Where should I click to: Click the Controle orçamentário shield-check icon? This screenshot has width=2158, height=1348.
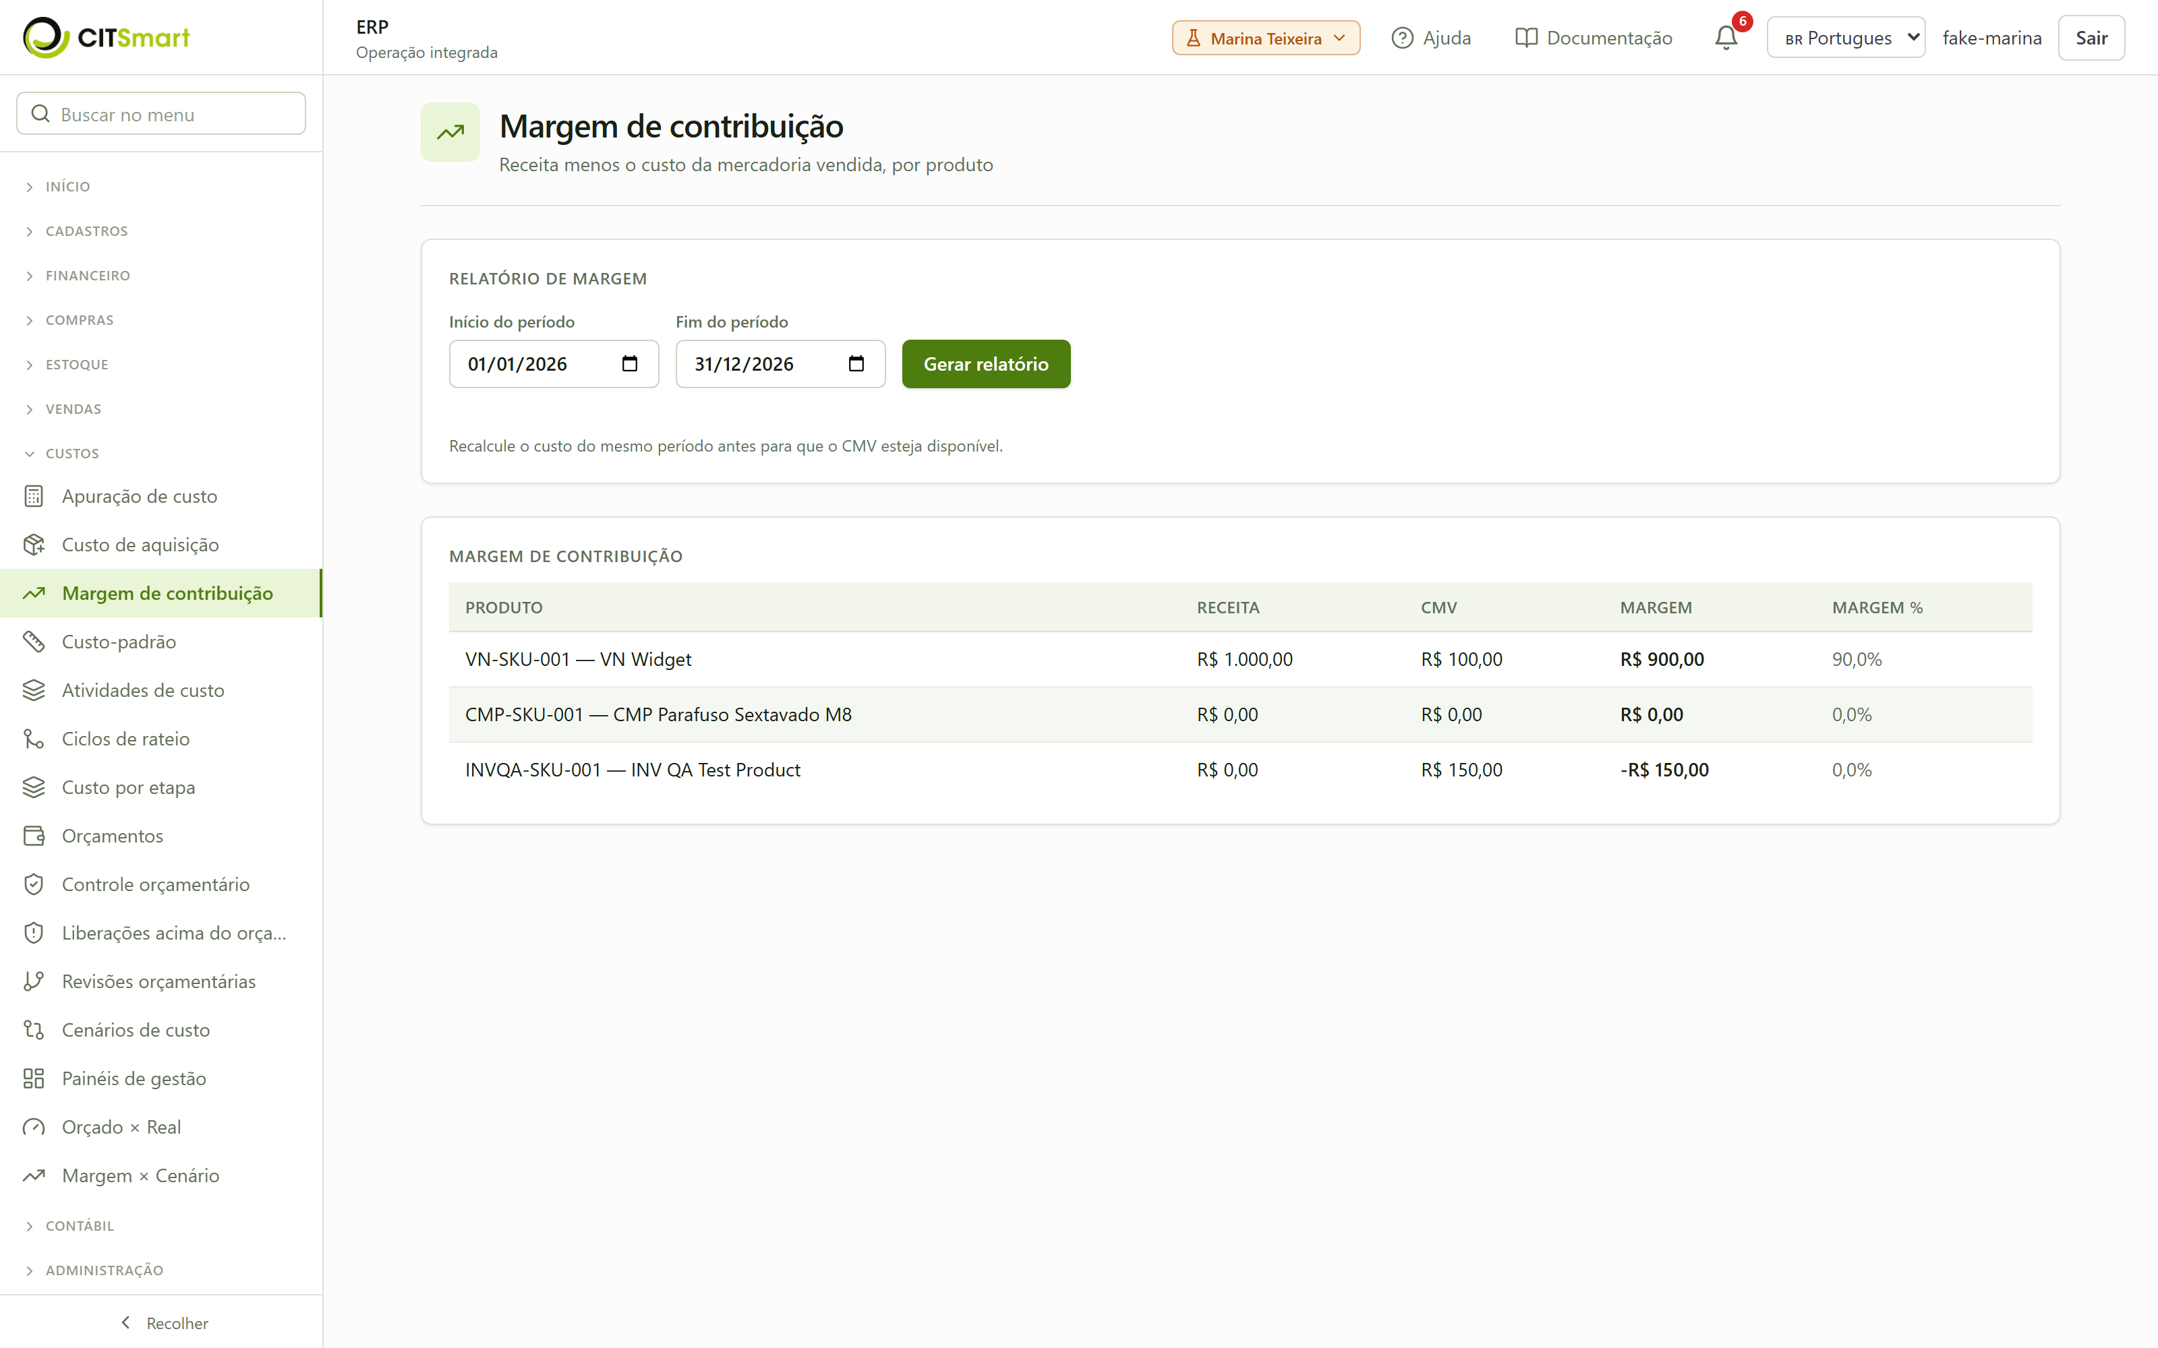pyautogui.click(x=34, y=884)
